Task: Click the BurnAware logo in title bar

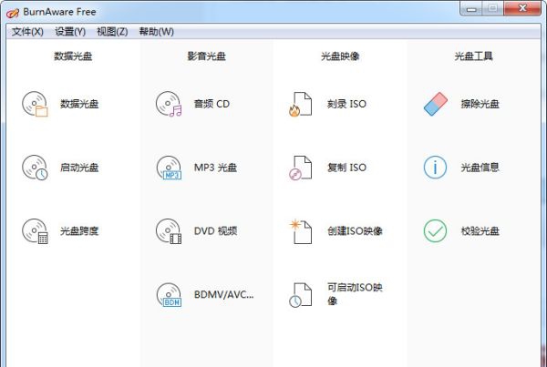Action: pyautogui.click(x=13, y=13)
